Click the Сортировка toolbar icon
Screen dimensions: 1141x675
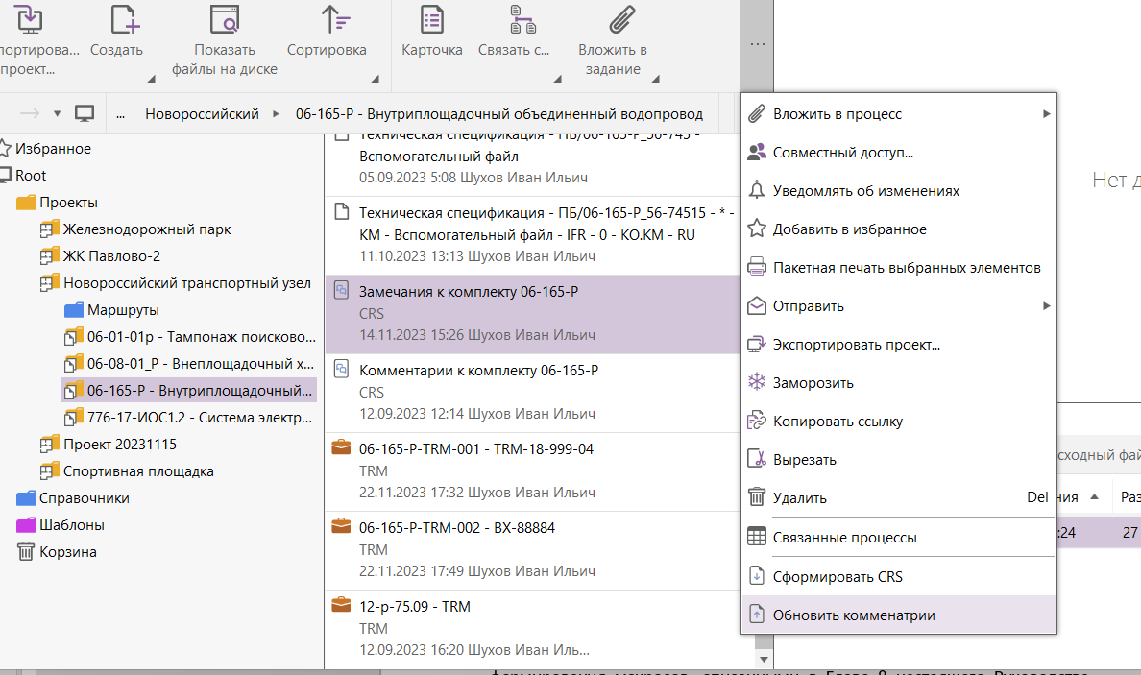(x=335, y=19)
